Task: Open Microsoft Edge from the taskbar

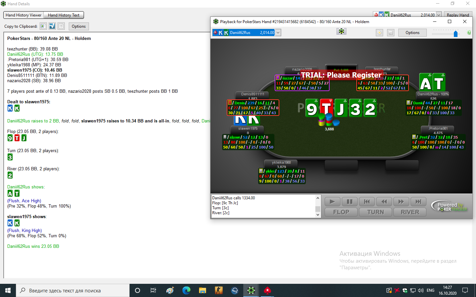Action: coord(186,290)
